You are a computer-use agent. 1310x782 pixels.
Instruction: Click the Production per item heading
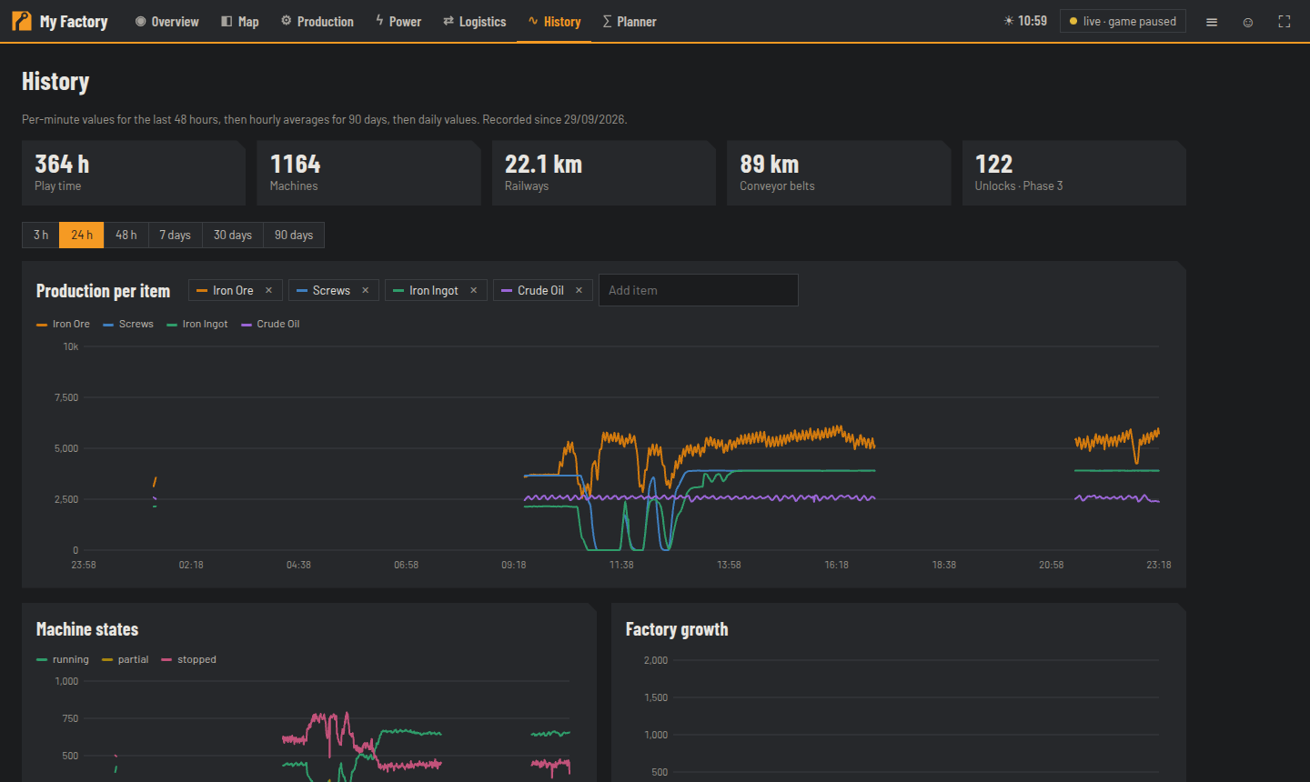(x=103, y=291)
